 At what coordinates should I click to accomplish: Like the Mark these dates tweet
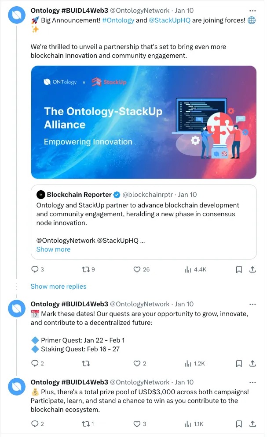(x=136, y=363)
